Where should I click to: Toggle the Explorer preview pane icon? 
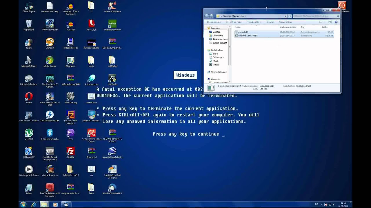pyautogui.click(x=330, y=22)
